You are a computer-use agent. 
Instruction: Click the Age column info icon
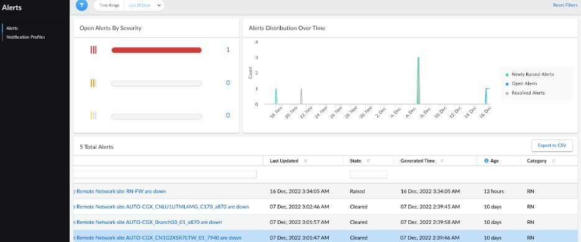pyautogui.click(x=486, y=161)
